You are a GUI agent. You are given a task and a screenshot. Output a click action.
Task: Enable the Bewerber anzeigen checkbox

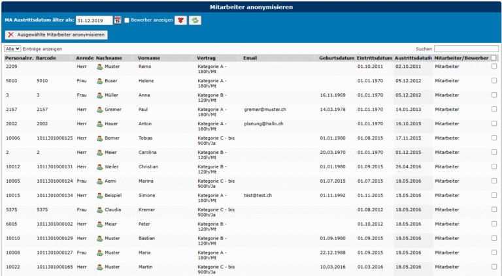(x=127, y=20)
